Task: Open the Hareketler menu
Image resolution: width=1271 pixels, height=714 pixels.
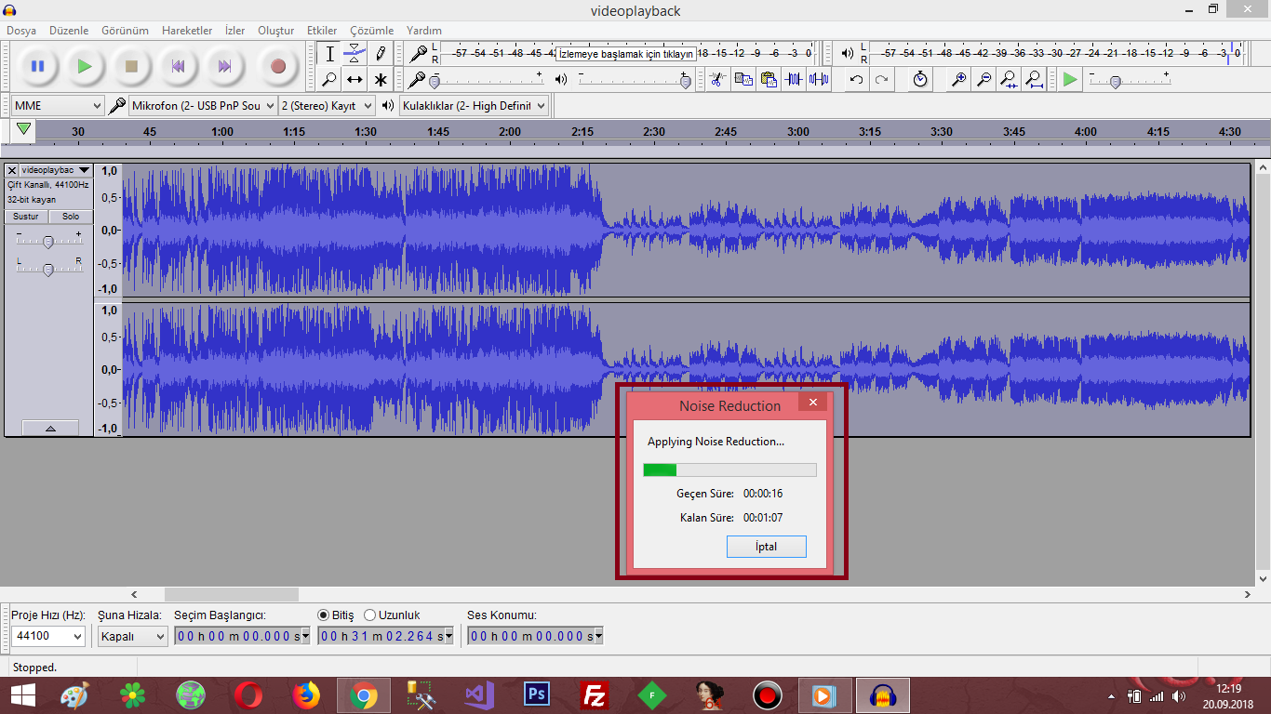Action: tap(187, 31)
